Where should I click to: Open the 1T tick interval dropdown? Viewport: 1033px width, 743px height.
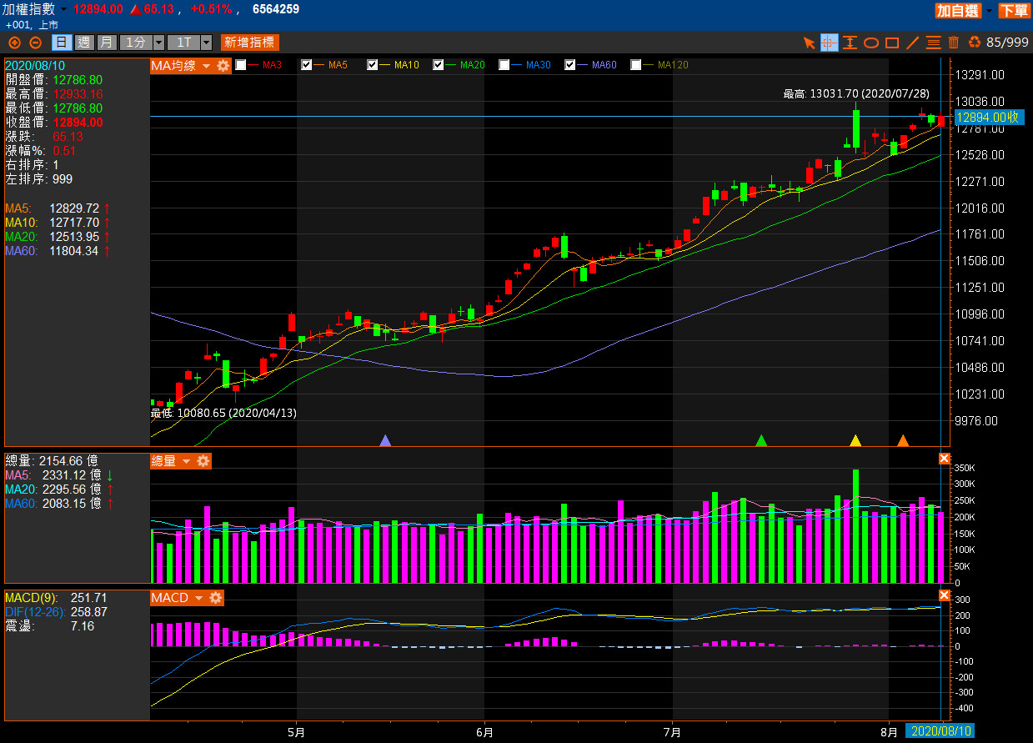click(x=205, y=43)
